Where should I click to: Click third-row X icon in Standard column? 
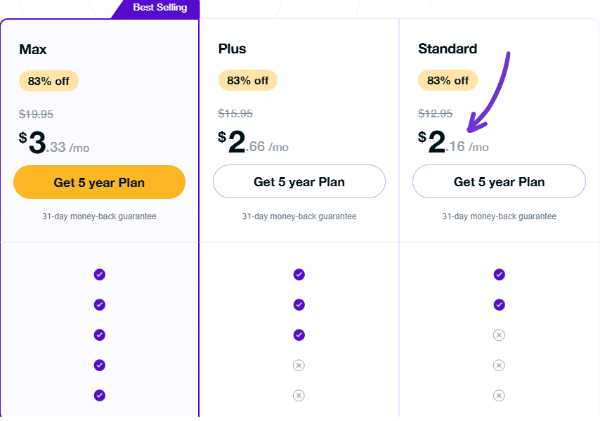499,335
